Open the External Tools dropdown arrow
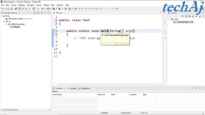205x115 pixels. [x=62, y=9]
